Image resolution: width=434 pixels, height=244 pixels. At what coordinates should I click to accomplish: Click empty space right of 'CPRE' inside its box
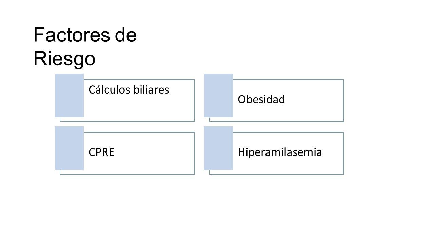pyautogui.click(x=154, y=153)
